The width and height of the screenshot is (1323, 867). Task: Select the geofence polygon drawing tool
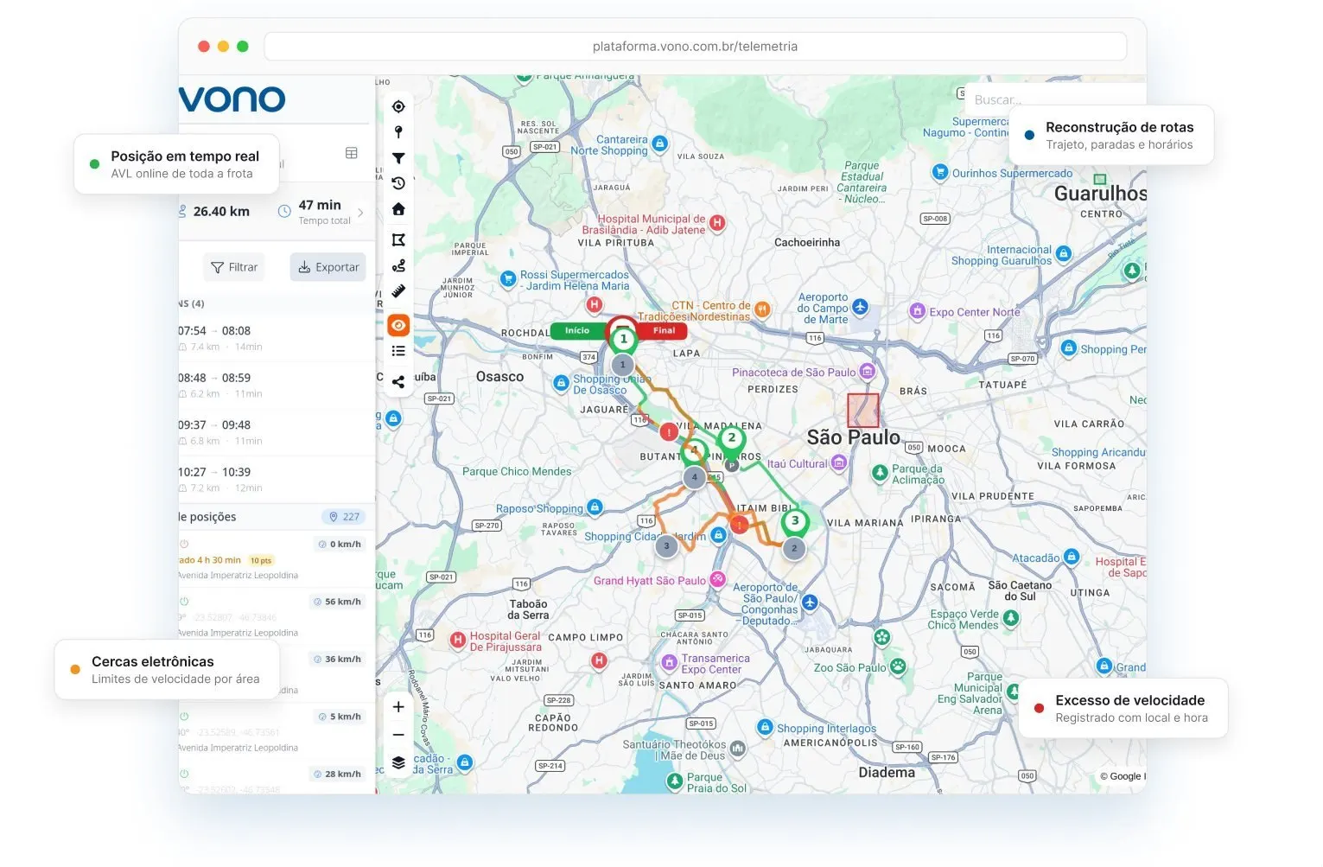(398, 239)
